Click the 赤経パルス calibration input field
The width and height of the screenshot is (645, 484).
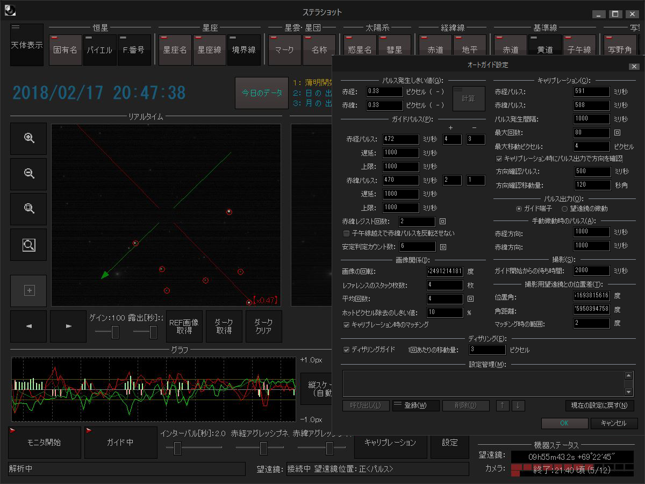591,92
